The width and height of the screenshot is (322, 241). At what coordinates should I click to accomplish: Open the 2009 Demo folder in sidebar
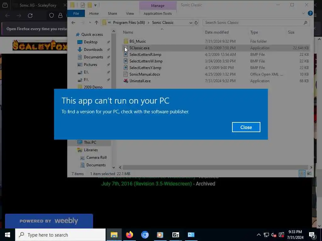pos(93,87)
